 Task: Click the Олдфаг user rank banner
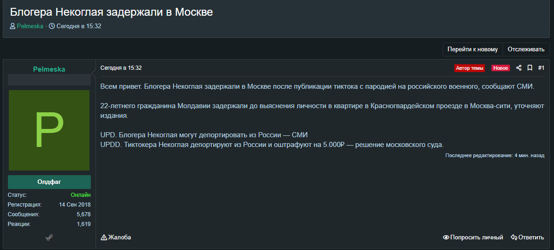click(x=49, y=182)
